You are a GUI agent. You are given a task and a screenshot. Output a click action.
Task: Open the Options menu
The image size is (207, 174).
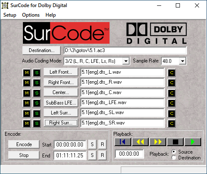click(31, 15)
